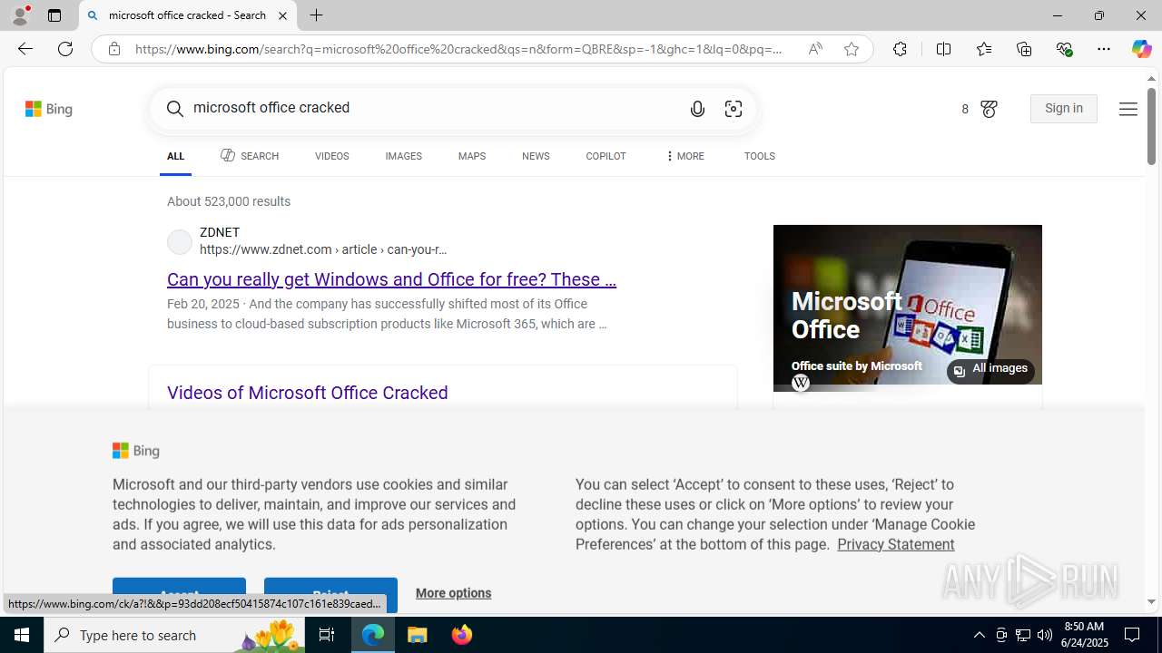Image resolution: width=1162 pixels, height=653 pixels.
Task: Reject the cookie consent
Action: (x=330, y=594)
